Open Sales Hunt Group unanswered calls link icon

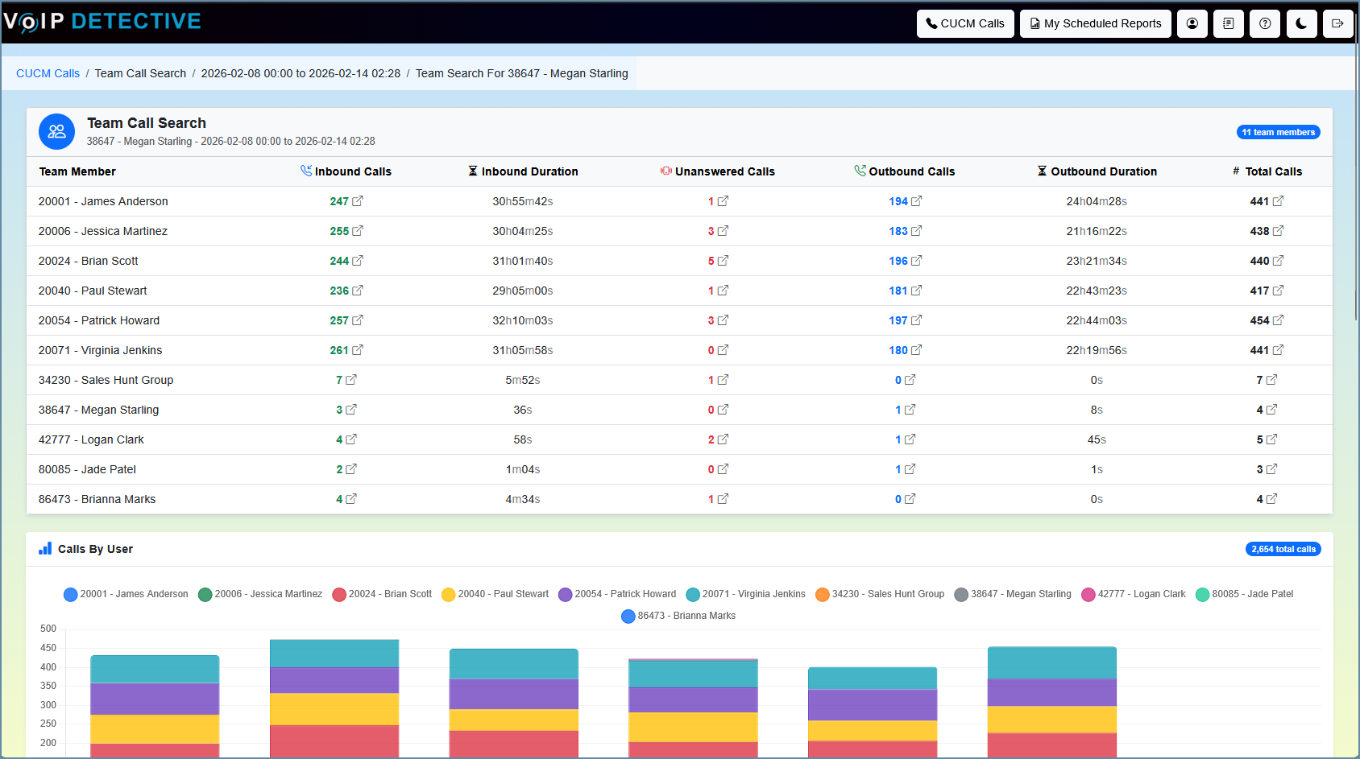tap(723, 380)
